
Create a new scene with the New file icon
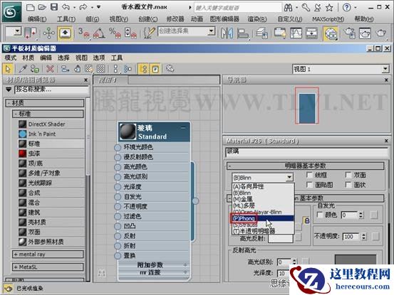[31, 7]
